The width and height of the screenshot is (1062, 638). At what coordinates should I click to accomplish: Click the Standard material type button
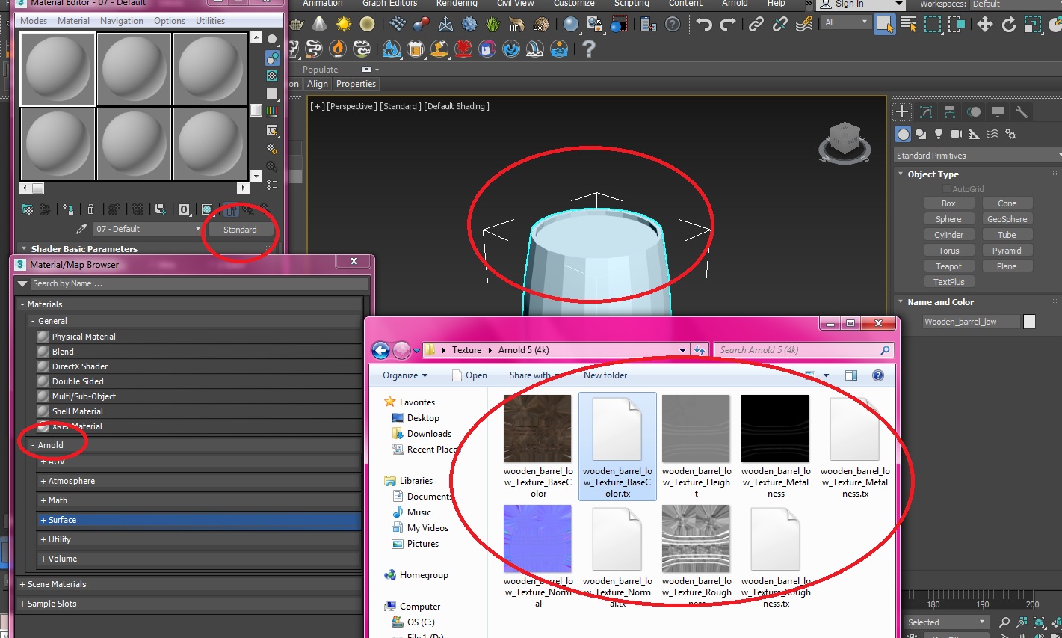[240, 230]
